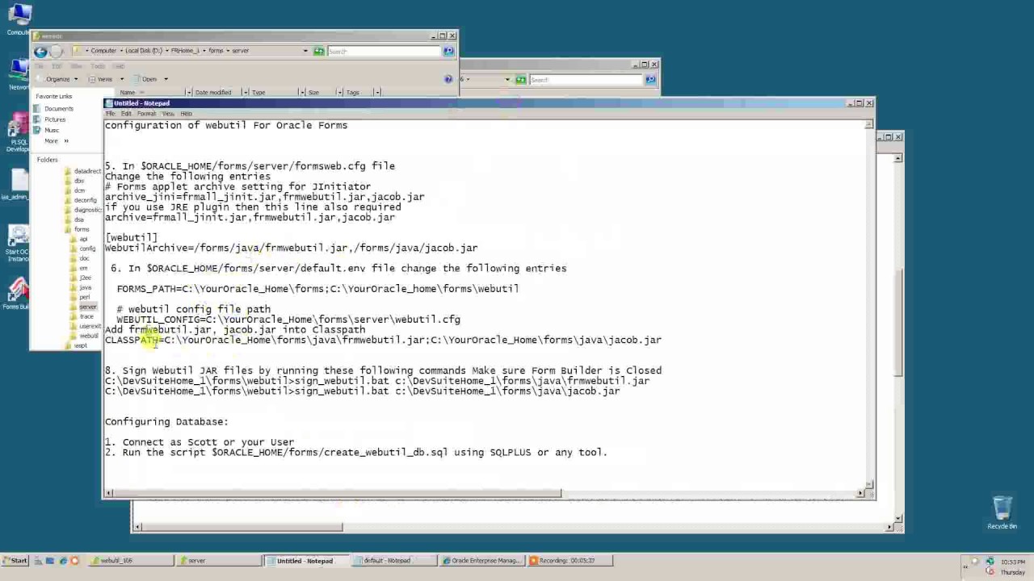The width and height of the screenshot is (1034, 581).
Task: Click the Internet Explorer quick launch icon
Action: [x=63, y=561]
